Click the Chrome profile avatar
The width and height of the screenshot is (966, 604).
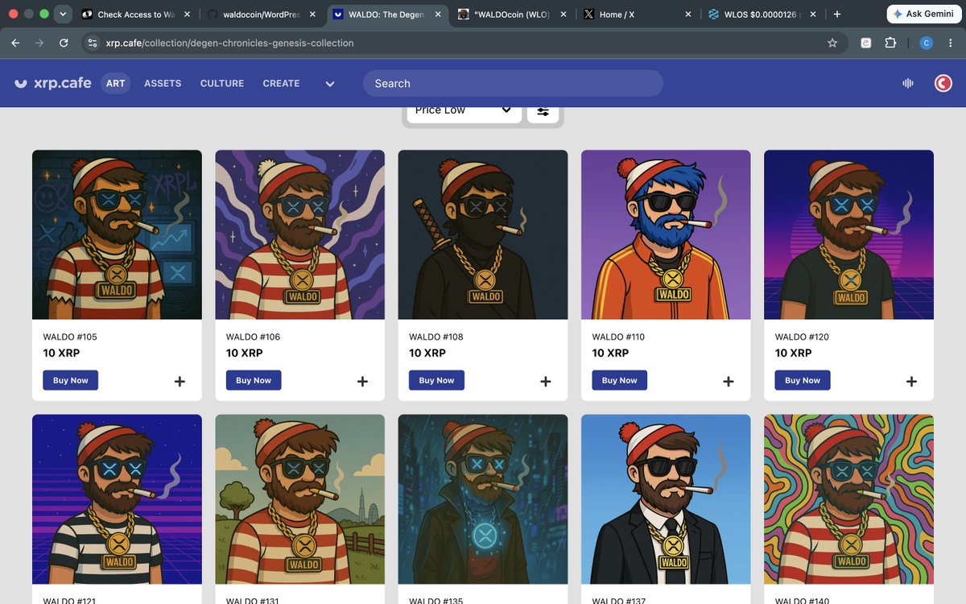927,43
